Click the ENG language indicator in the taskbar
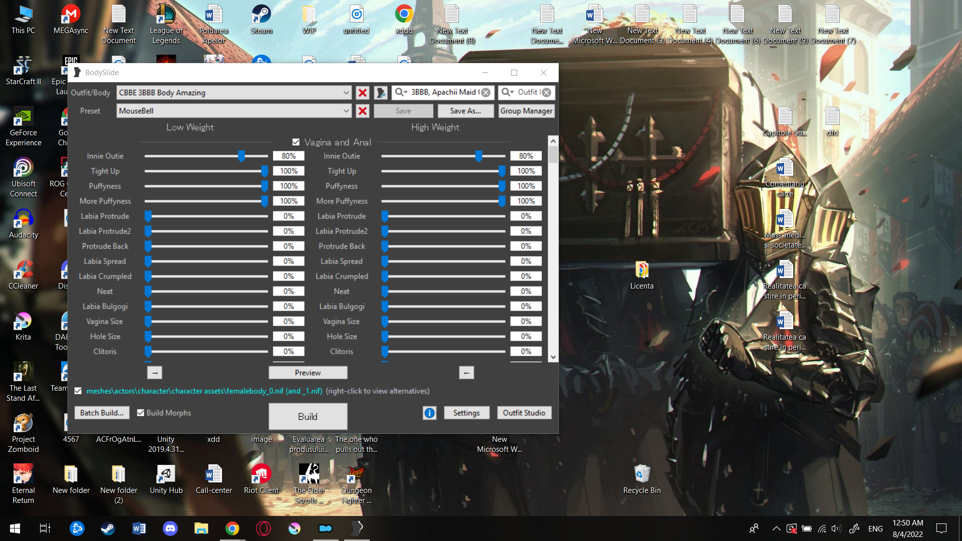Screen dimensions: 962x541 (x=875, y=528)
